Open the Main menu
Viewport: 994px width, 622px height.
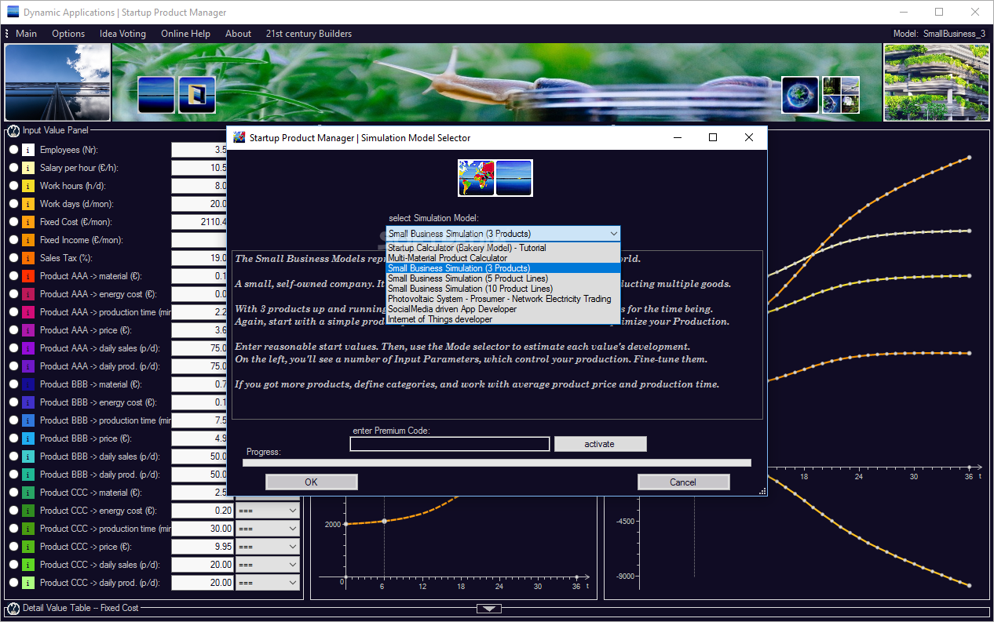tap(26, 34)
